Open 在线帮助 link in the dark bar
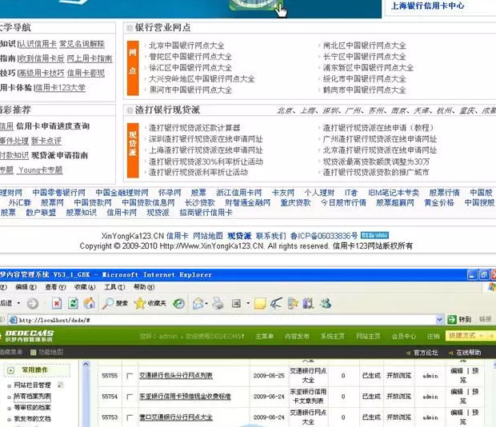 (469, 353)
